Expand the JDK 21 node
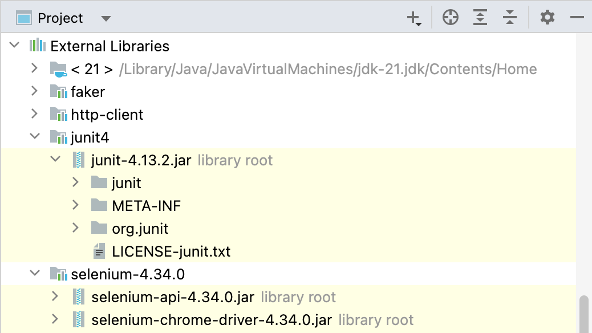Screen dimensions: 592x333 [x=34, y=68]
